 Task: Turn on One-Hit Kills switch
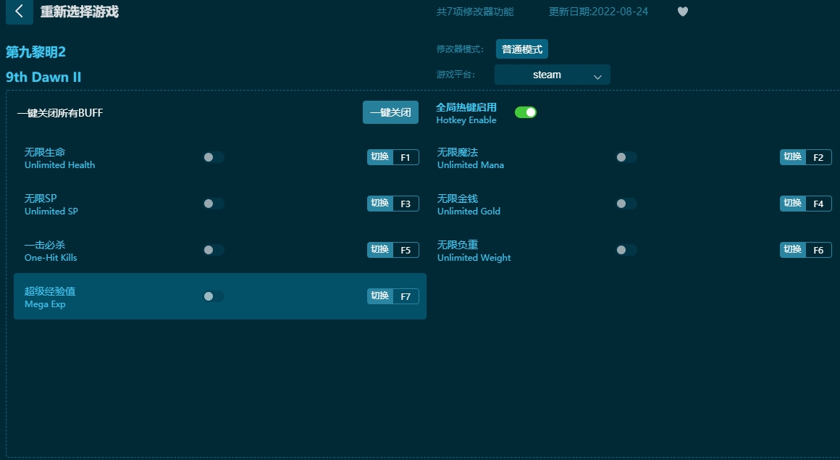(x=213, y=250)
